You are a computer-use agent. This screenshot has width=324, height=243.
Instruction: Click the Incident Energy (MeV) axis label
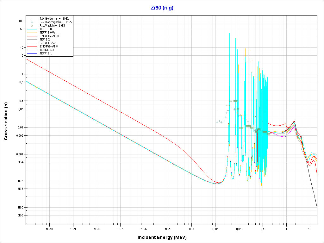click(164, 237)
